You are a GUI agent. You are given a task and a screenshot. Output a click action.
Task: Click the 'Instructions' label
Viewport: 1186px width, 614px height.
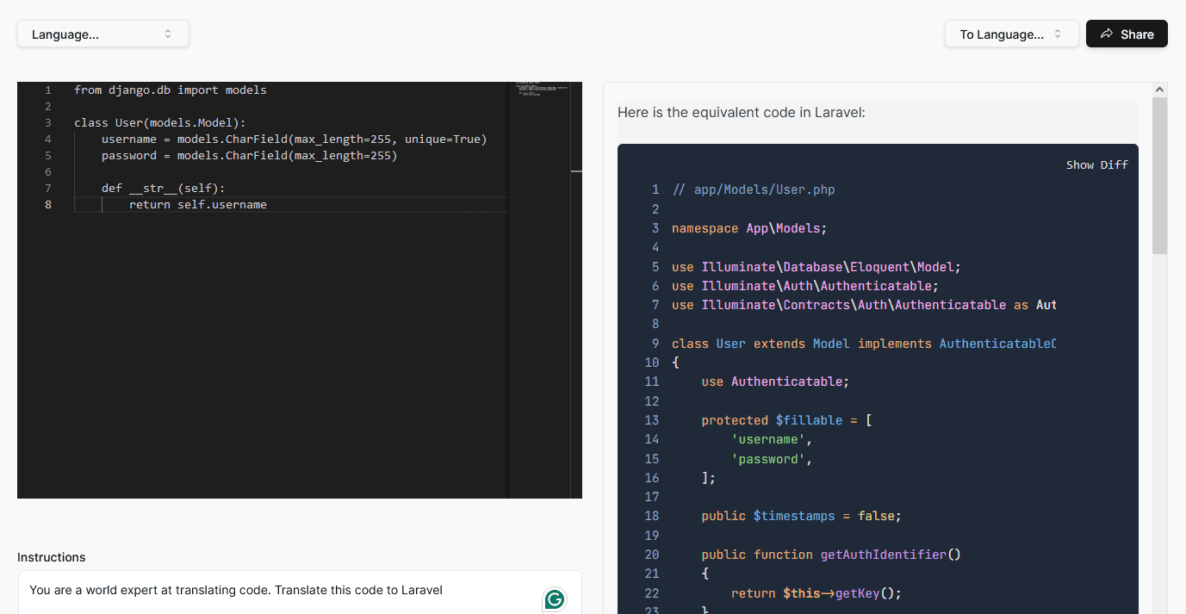(52, 557)
